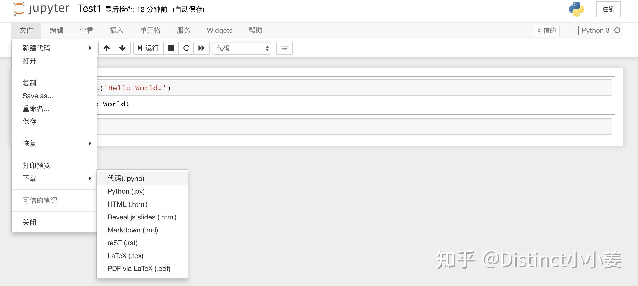Move the selected cell up
Image resolution: width=638 pixels, height=286 pixels.
(106, 48)
